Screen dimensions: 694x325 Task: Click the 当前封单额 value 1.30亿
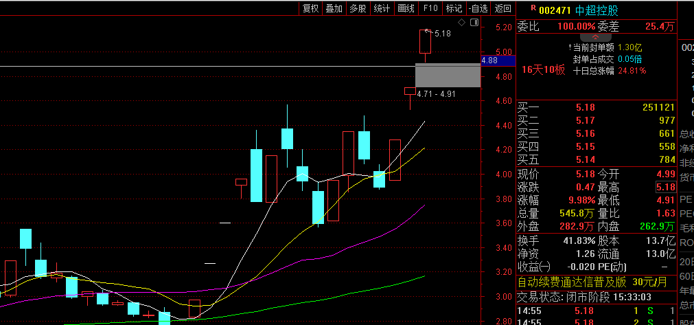pyautogui.click(x=630, y=47)
